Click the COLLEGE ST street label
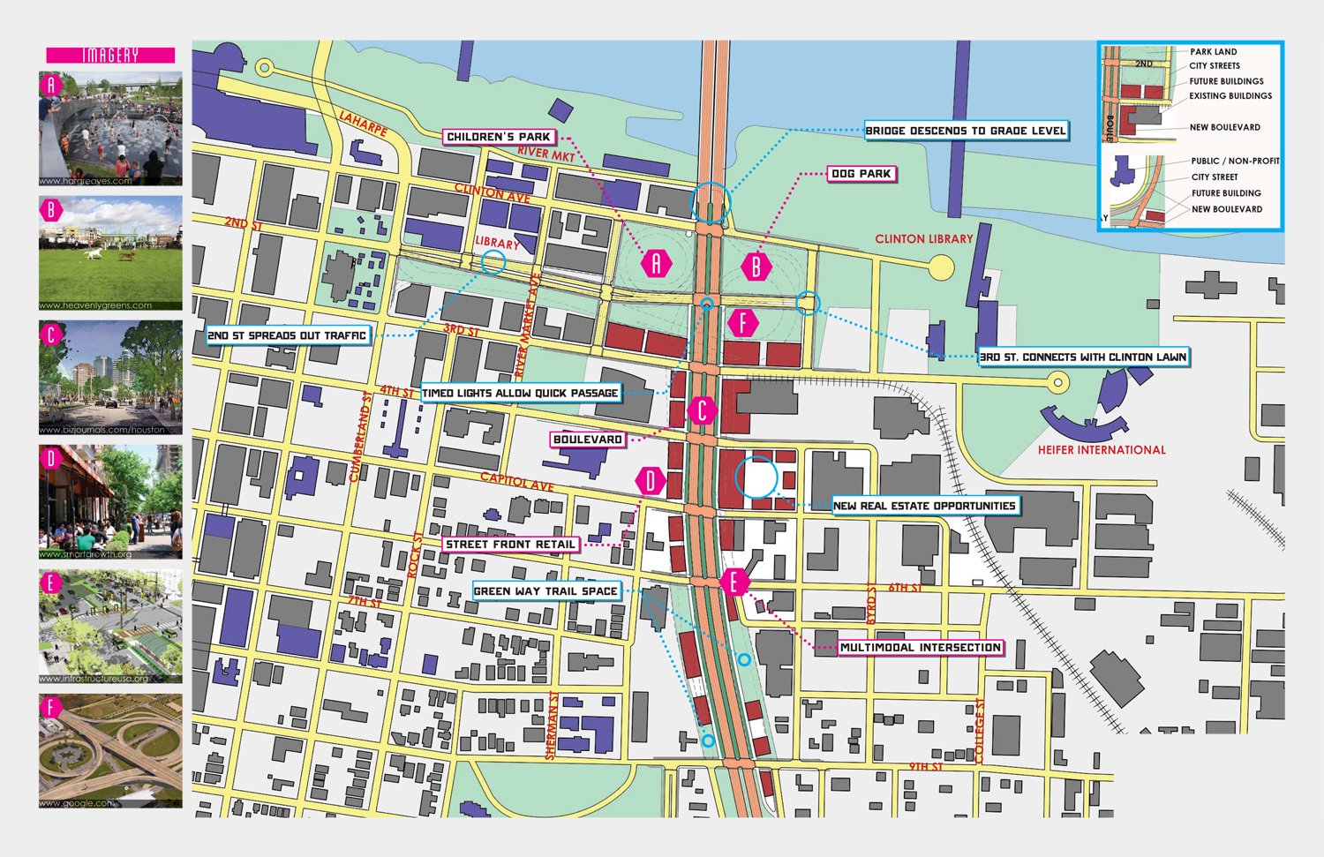Viewport: 1324px width, 857px height. tap(981, 731)
